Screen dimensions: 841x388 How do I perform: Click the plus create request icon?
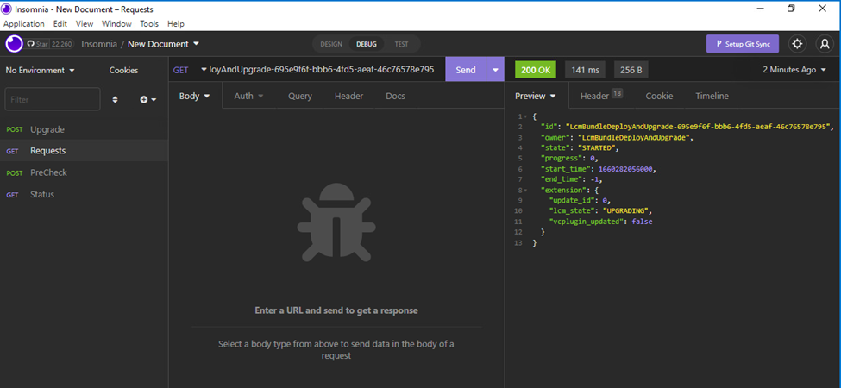pyautogui.click(x=147, y=100)
